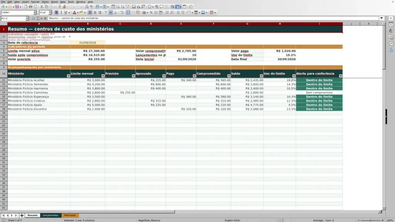The image size is (395, 222).
Task: Select the Resumo sheet tab
Action: [x=32, y=215]
